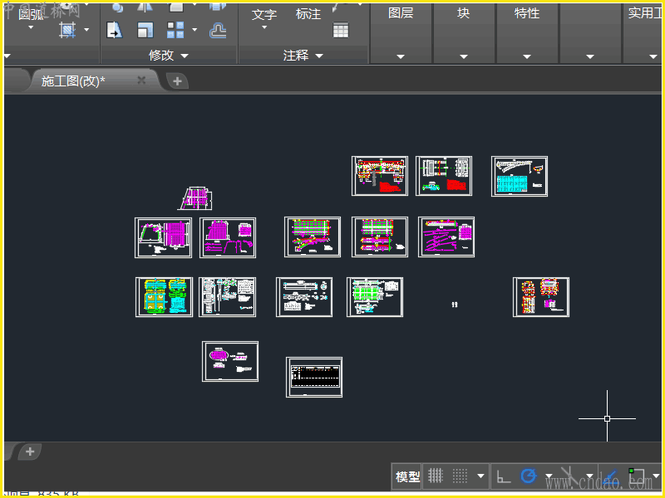Select the Stretch tool in Modify panel
The height and width of the screenshot is (498, 665).
[x=114, y=31]
